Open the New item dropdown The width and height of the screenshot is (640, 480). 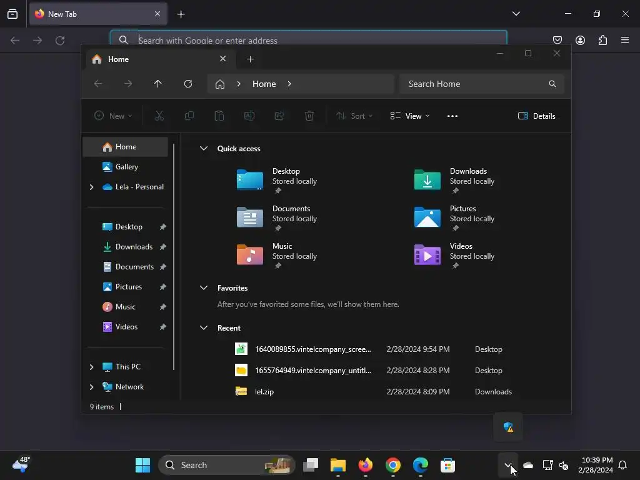[x=113, y=116]
